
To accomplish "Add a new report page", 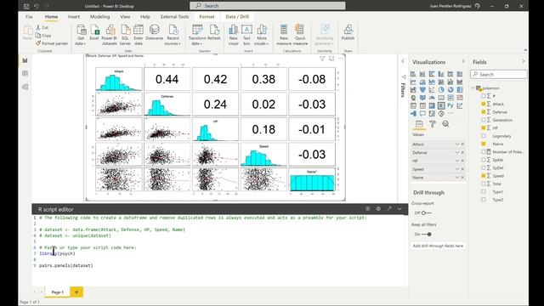I will pos(76,292).
